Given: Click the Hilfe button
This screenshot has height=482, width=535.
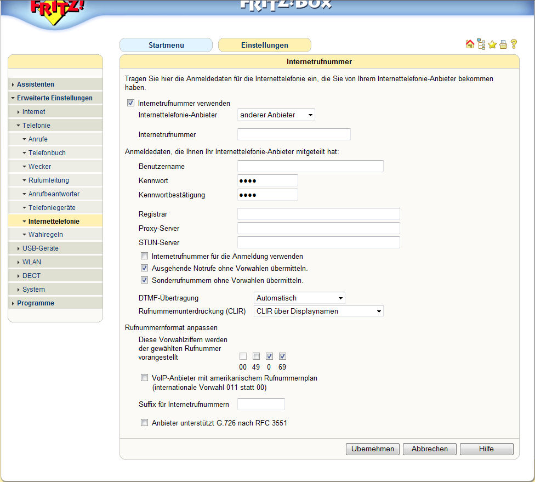Looking at the screenshot, I should [487, 449].
